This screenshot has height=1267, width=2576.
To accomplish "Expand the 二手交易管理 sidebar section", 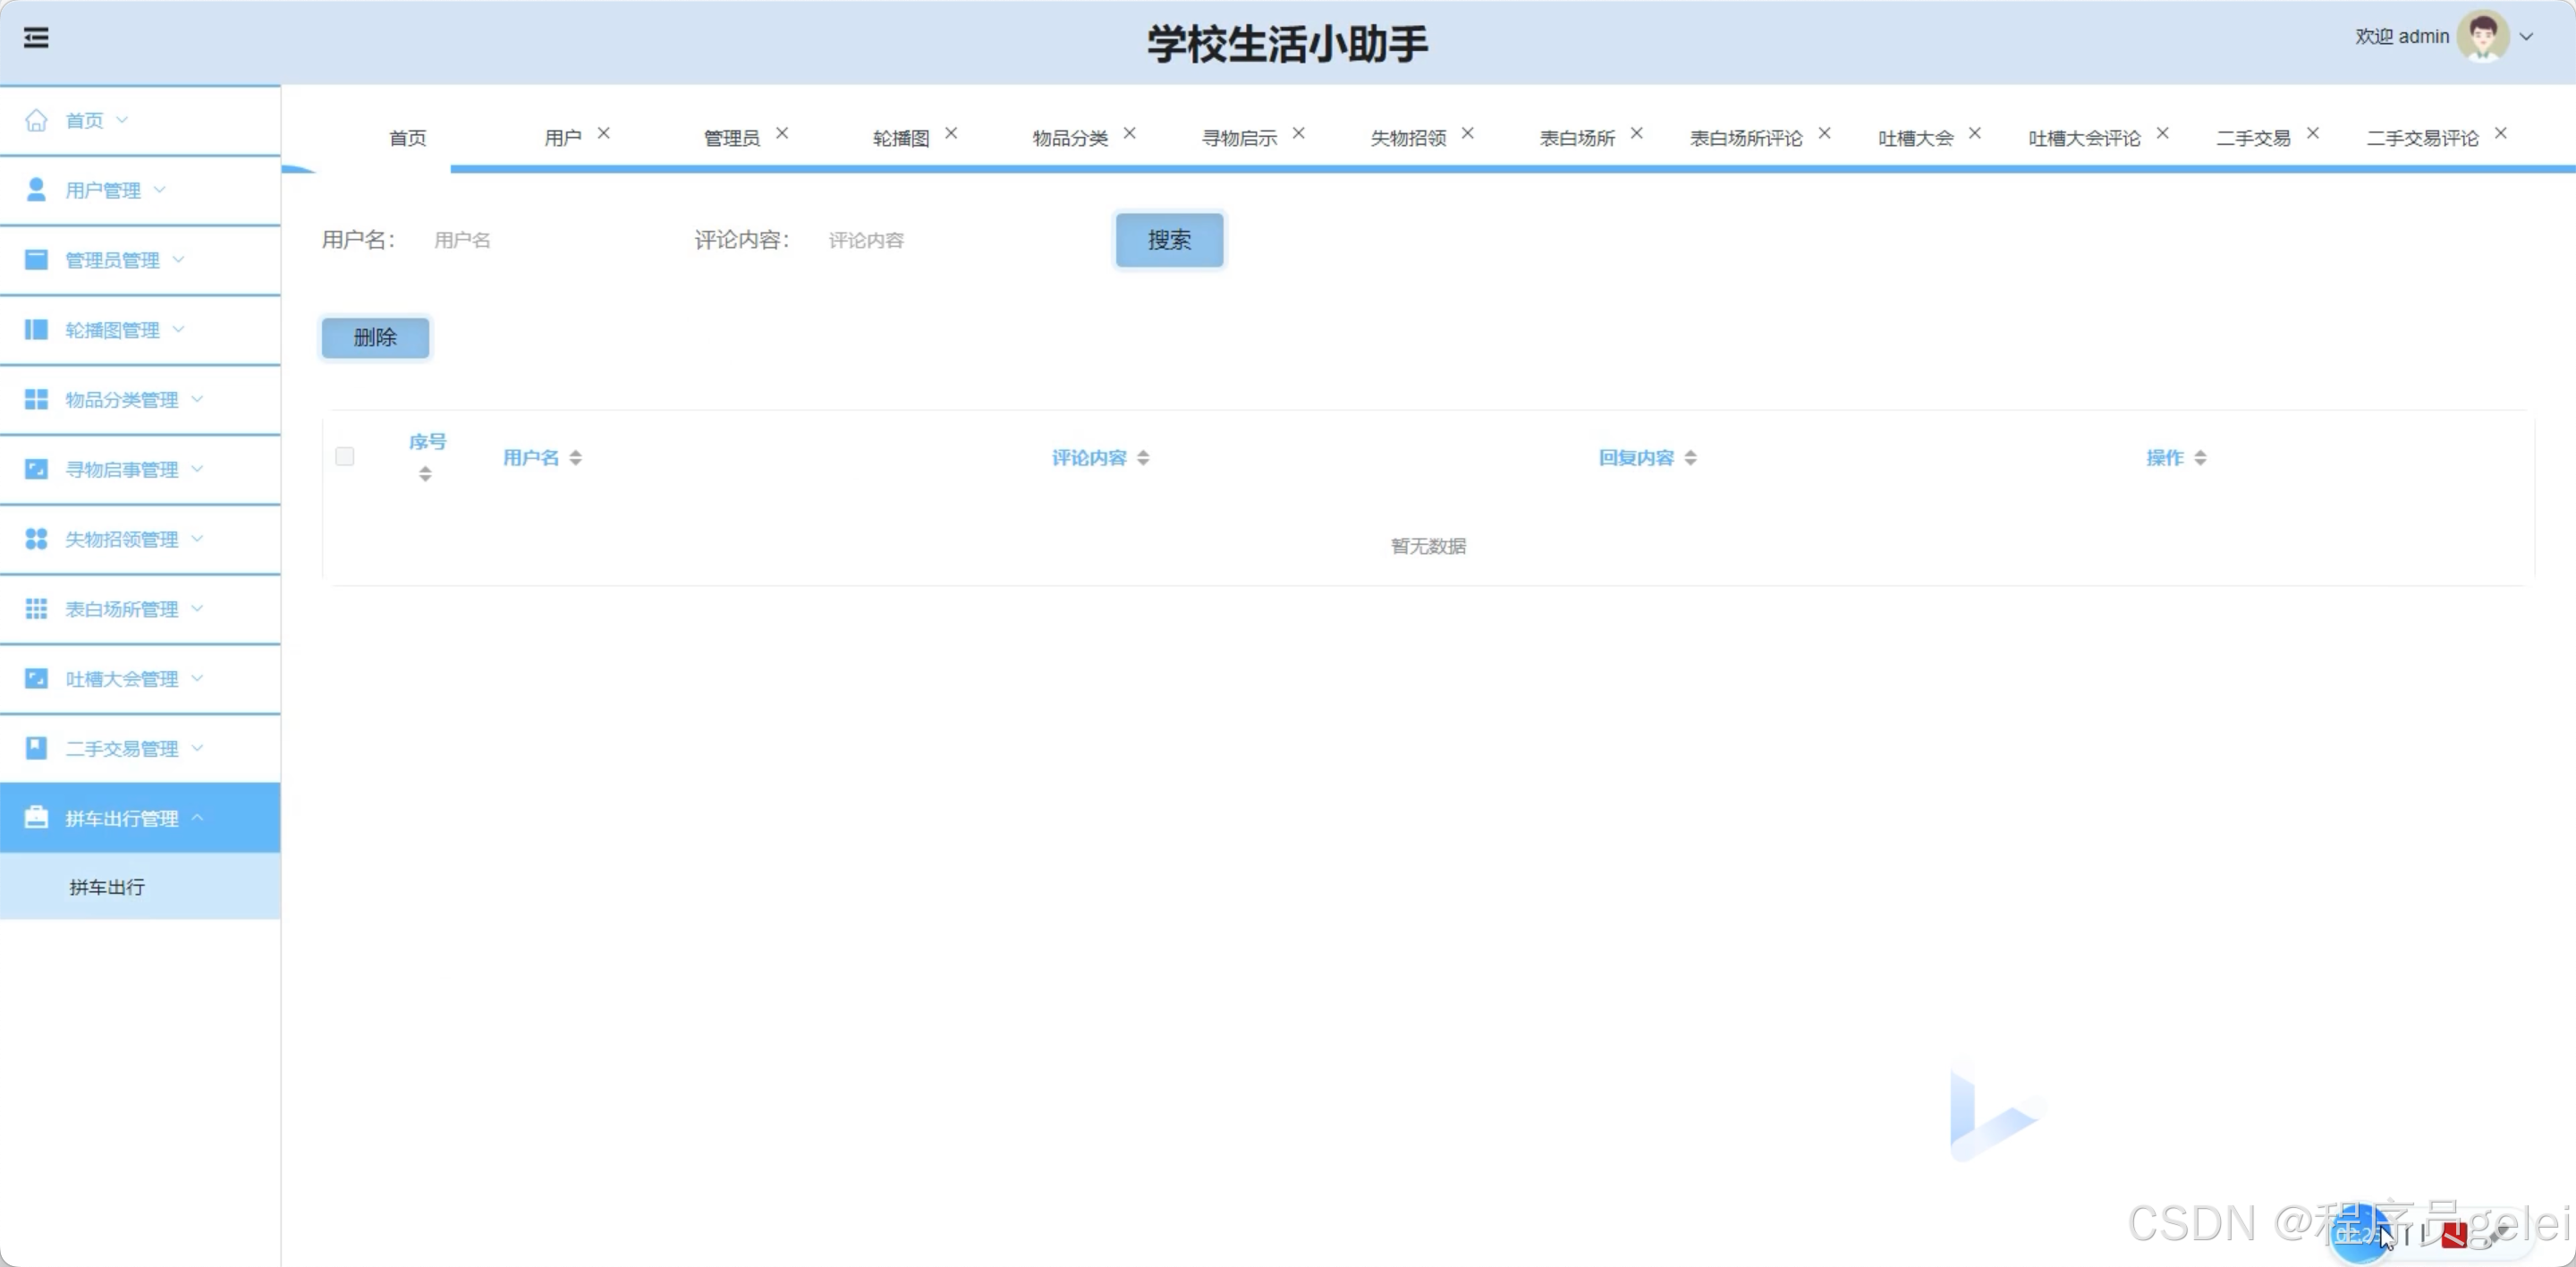I will coord(121,747).
